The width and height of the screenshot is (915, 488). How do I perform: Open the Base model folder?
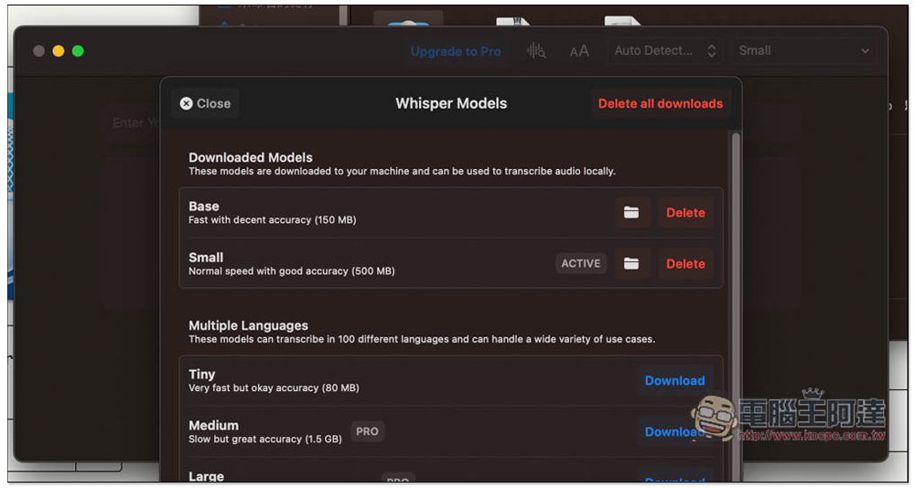pos(631,212)
